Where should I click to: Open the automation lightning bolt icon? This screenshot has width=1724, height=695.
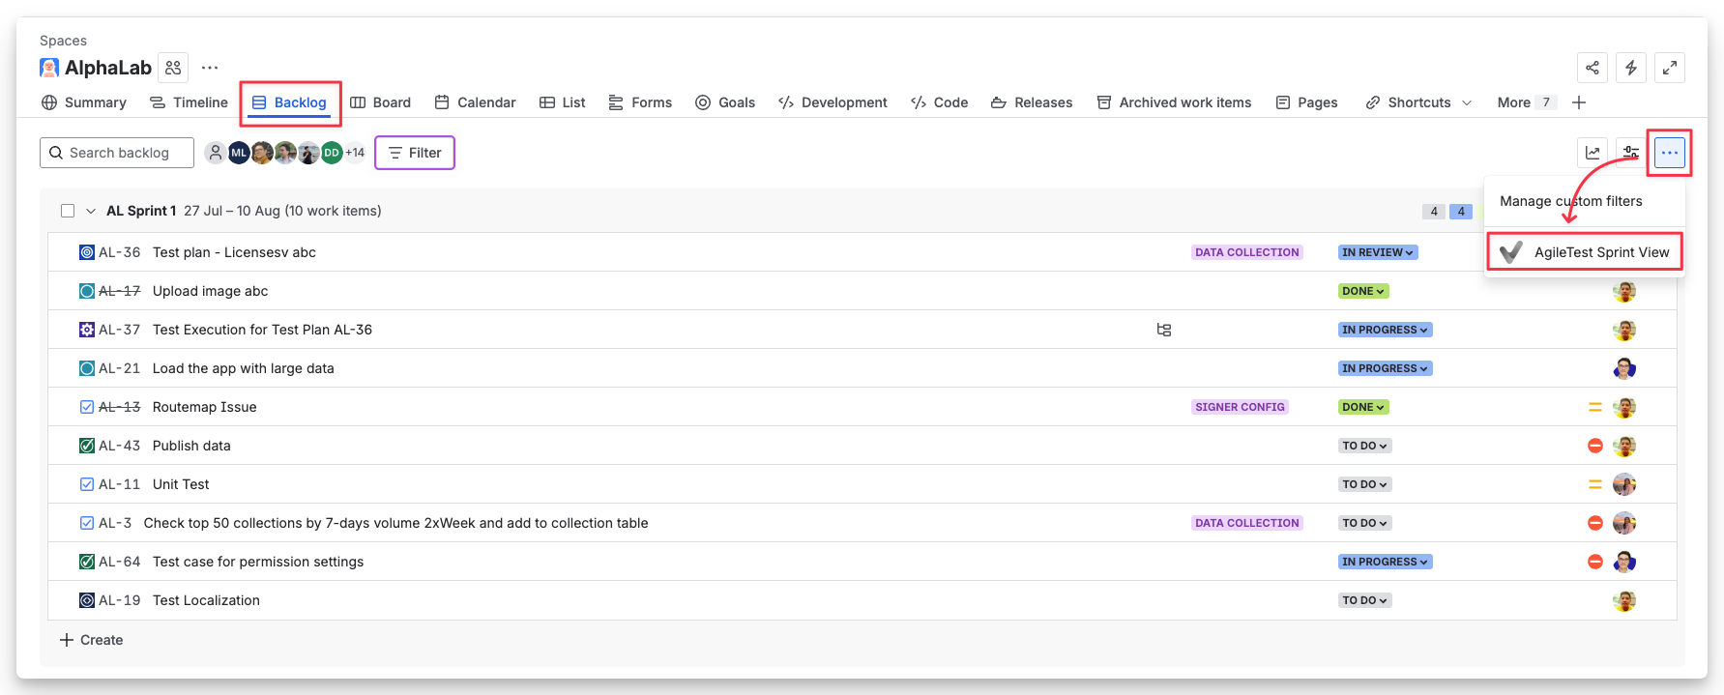tap(1631, 68)
